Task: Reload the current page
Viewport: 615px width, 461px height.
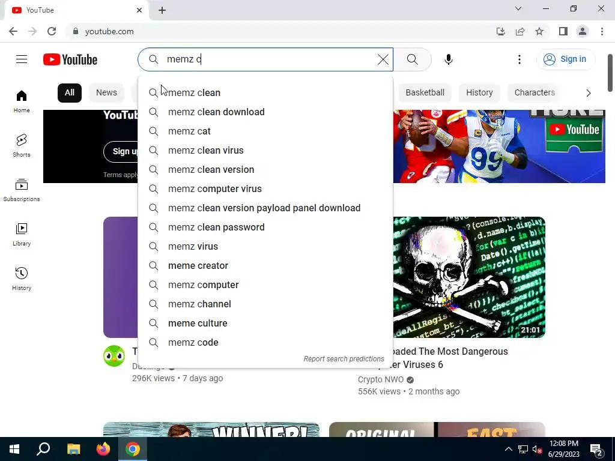Action: pos(52,31)
